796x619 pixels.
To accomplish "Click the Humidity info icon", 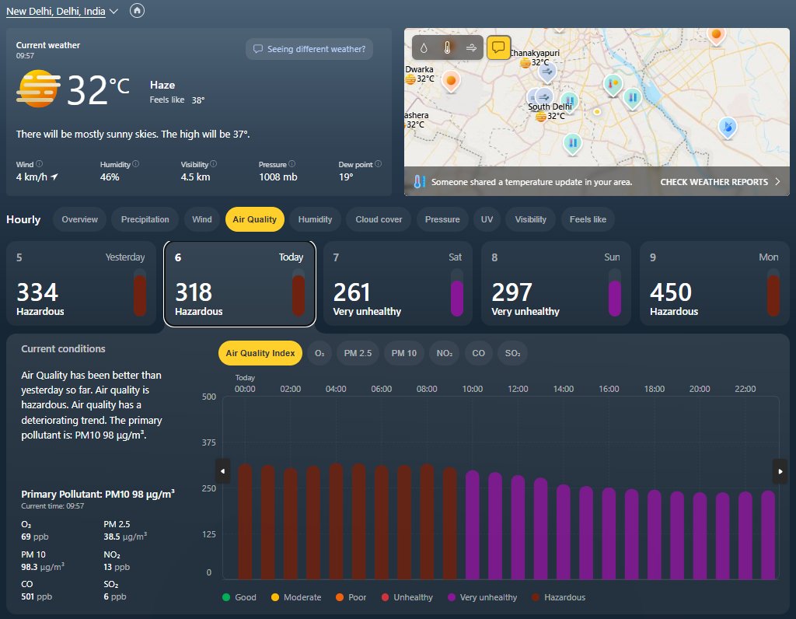I will pos(135,164).
